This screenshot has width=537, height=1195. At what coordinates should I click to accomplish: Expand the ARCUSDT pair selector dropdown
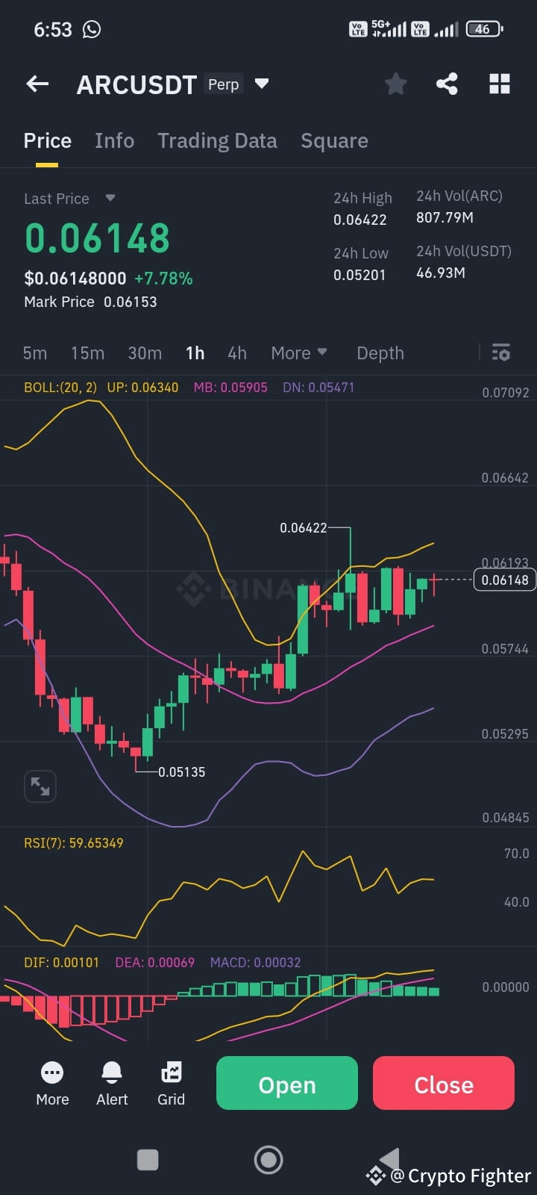261,84
